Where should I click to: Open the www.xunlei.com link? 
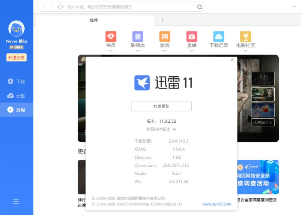[217, 204]
